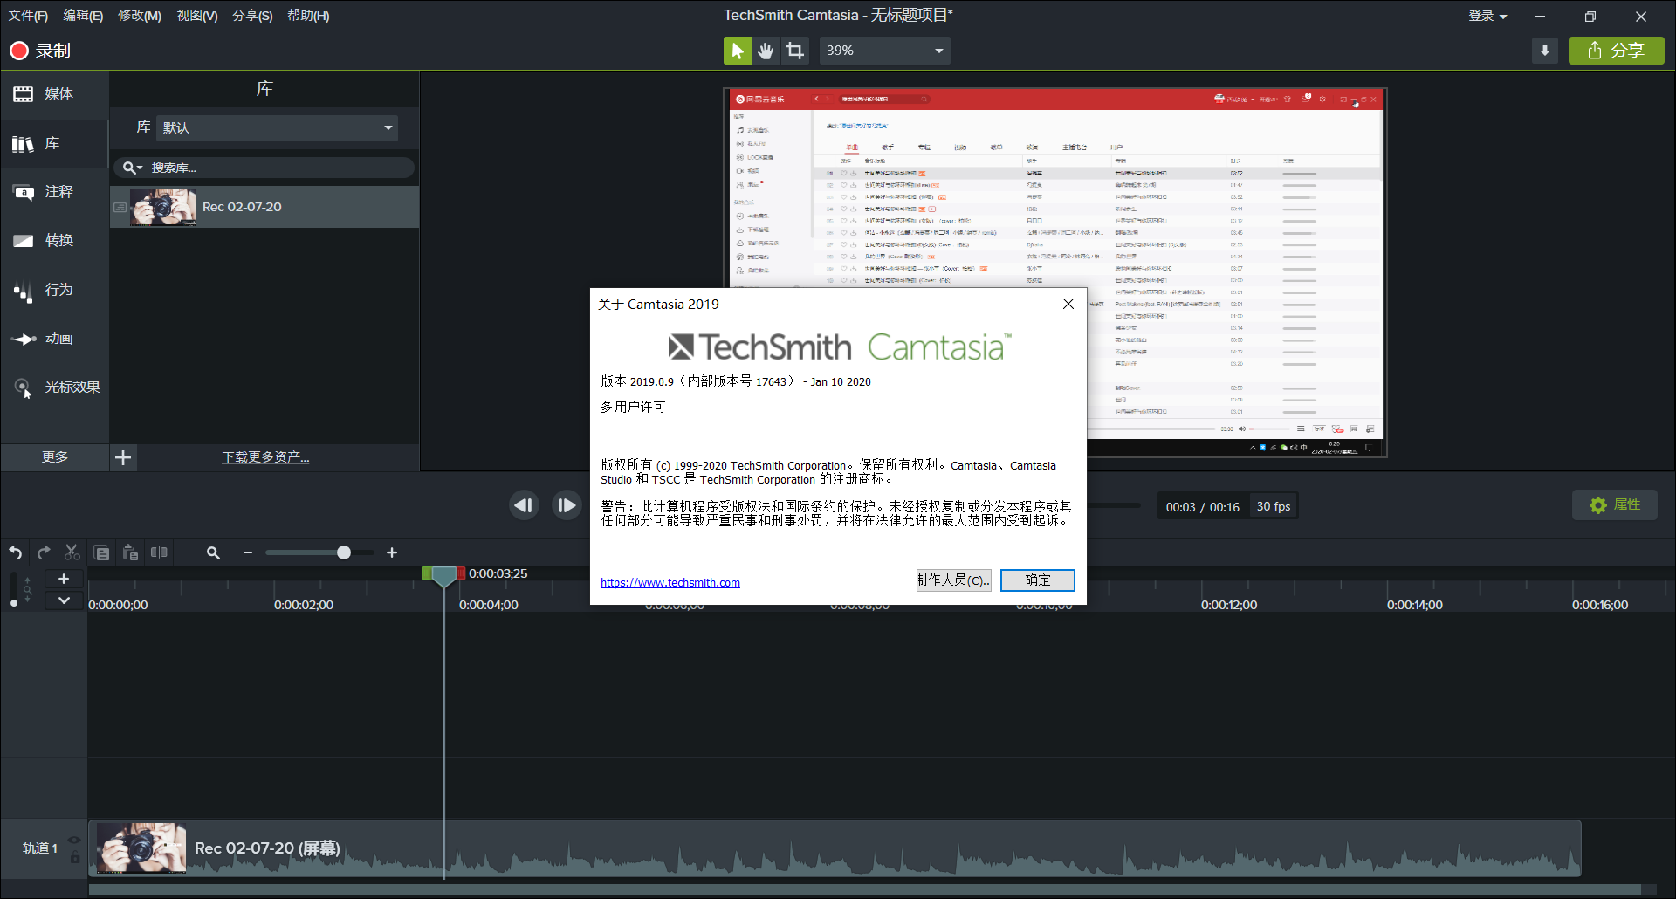Select Rec 02-07-20 library item
Image resolution: width=1676 pixels, height=899 pixels.
click(x=264, y=207)
